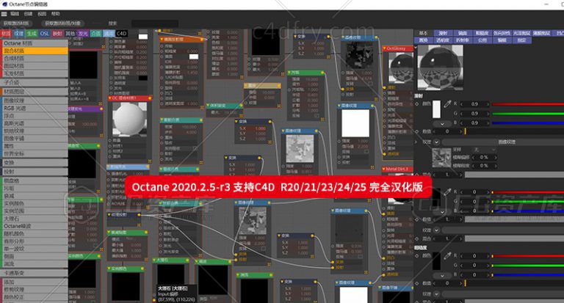Toggle keyframe diamond beside diffuse 颜色

pos(417,104)
